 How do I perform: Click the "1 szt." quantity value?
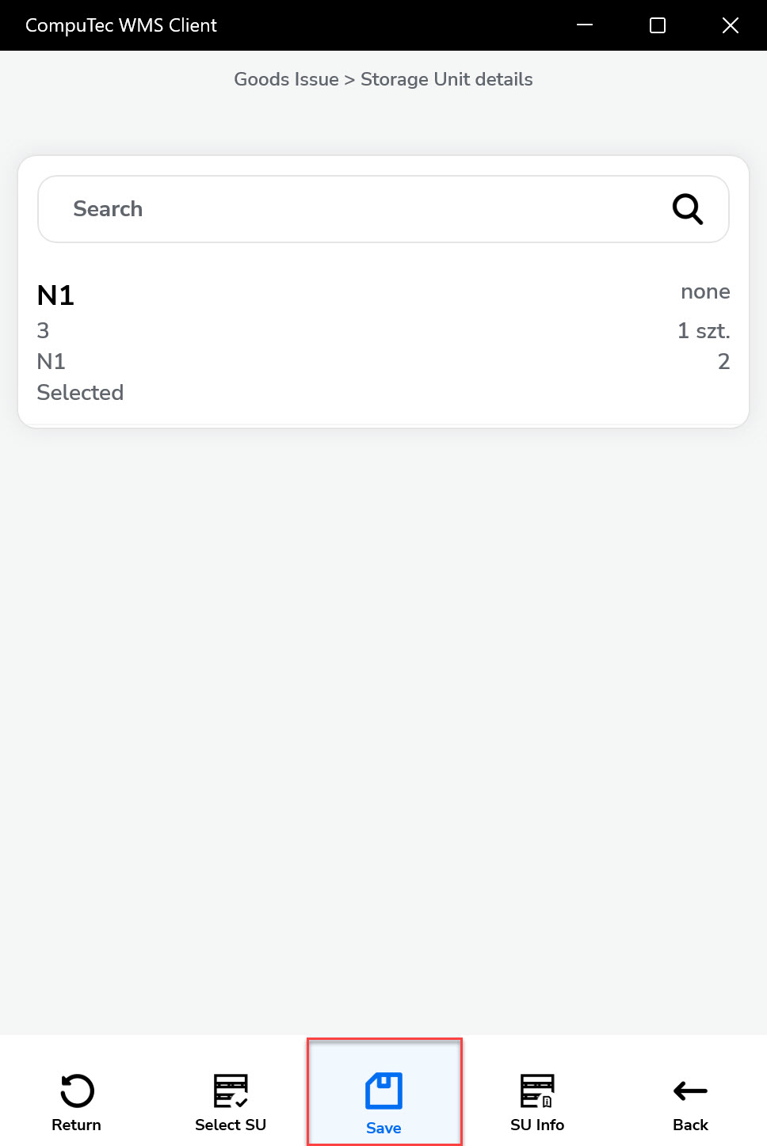[x=703, y=330]
